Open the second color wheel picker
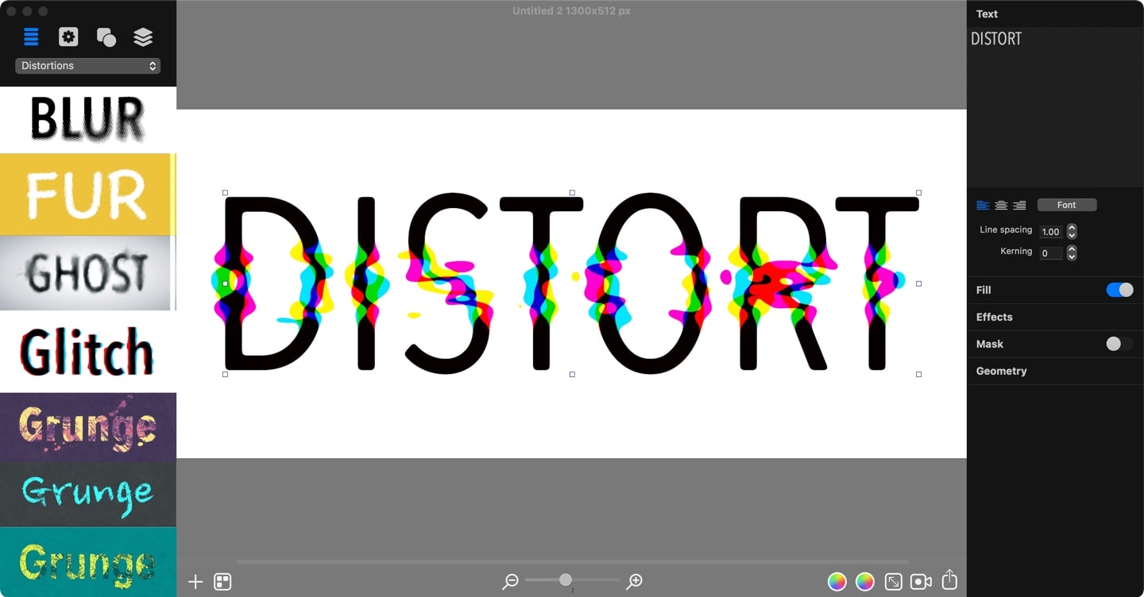 [864, 582]
